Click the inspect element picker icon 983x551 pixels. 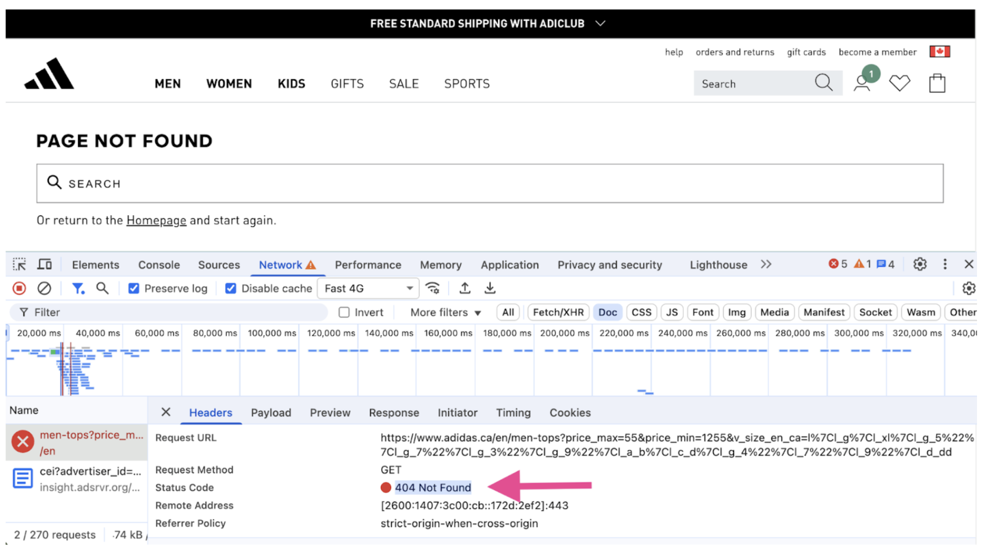click(x=19, y=265)
